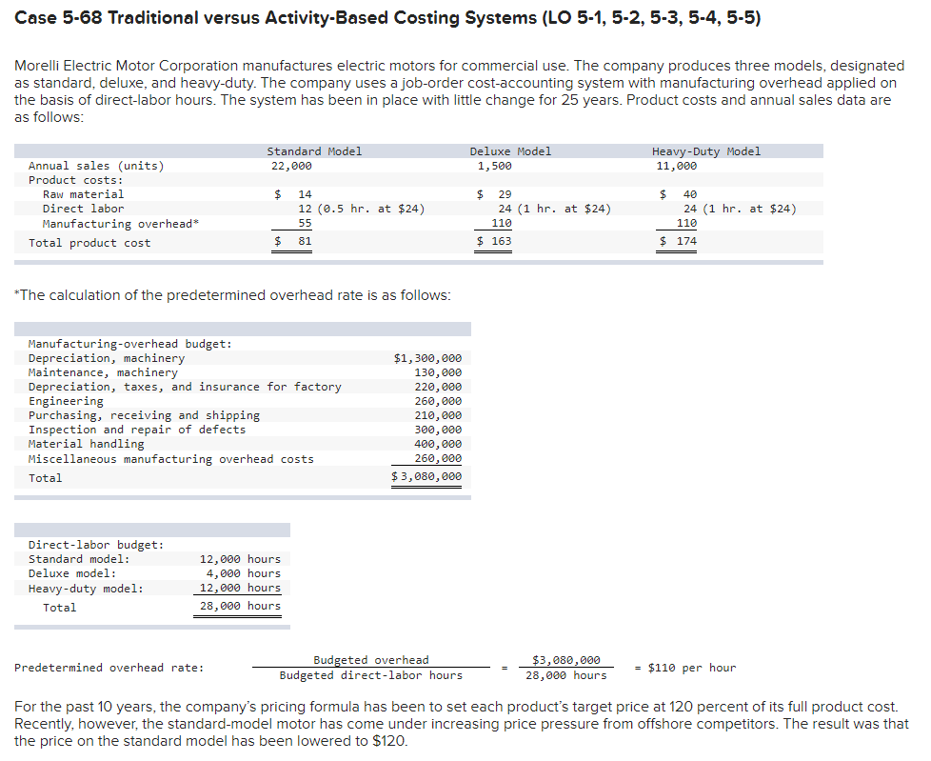Click the Predetermined overhead rate: label

[109, 668]
